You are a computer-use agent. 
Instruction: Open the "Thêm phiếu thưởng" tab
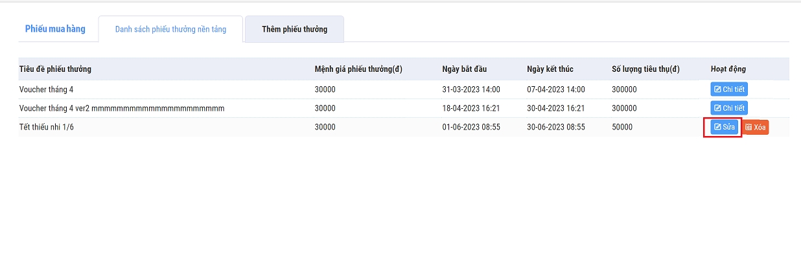294,29
